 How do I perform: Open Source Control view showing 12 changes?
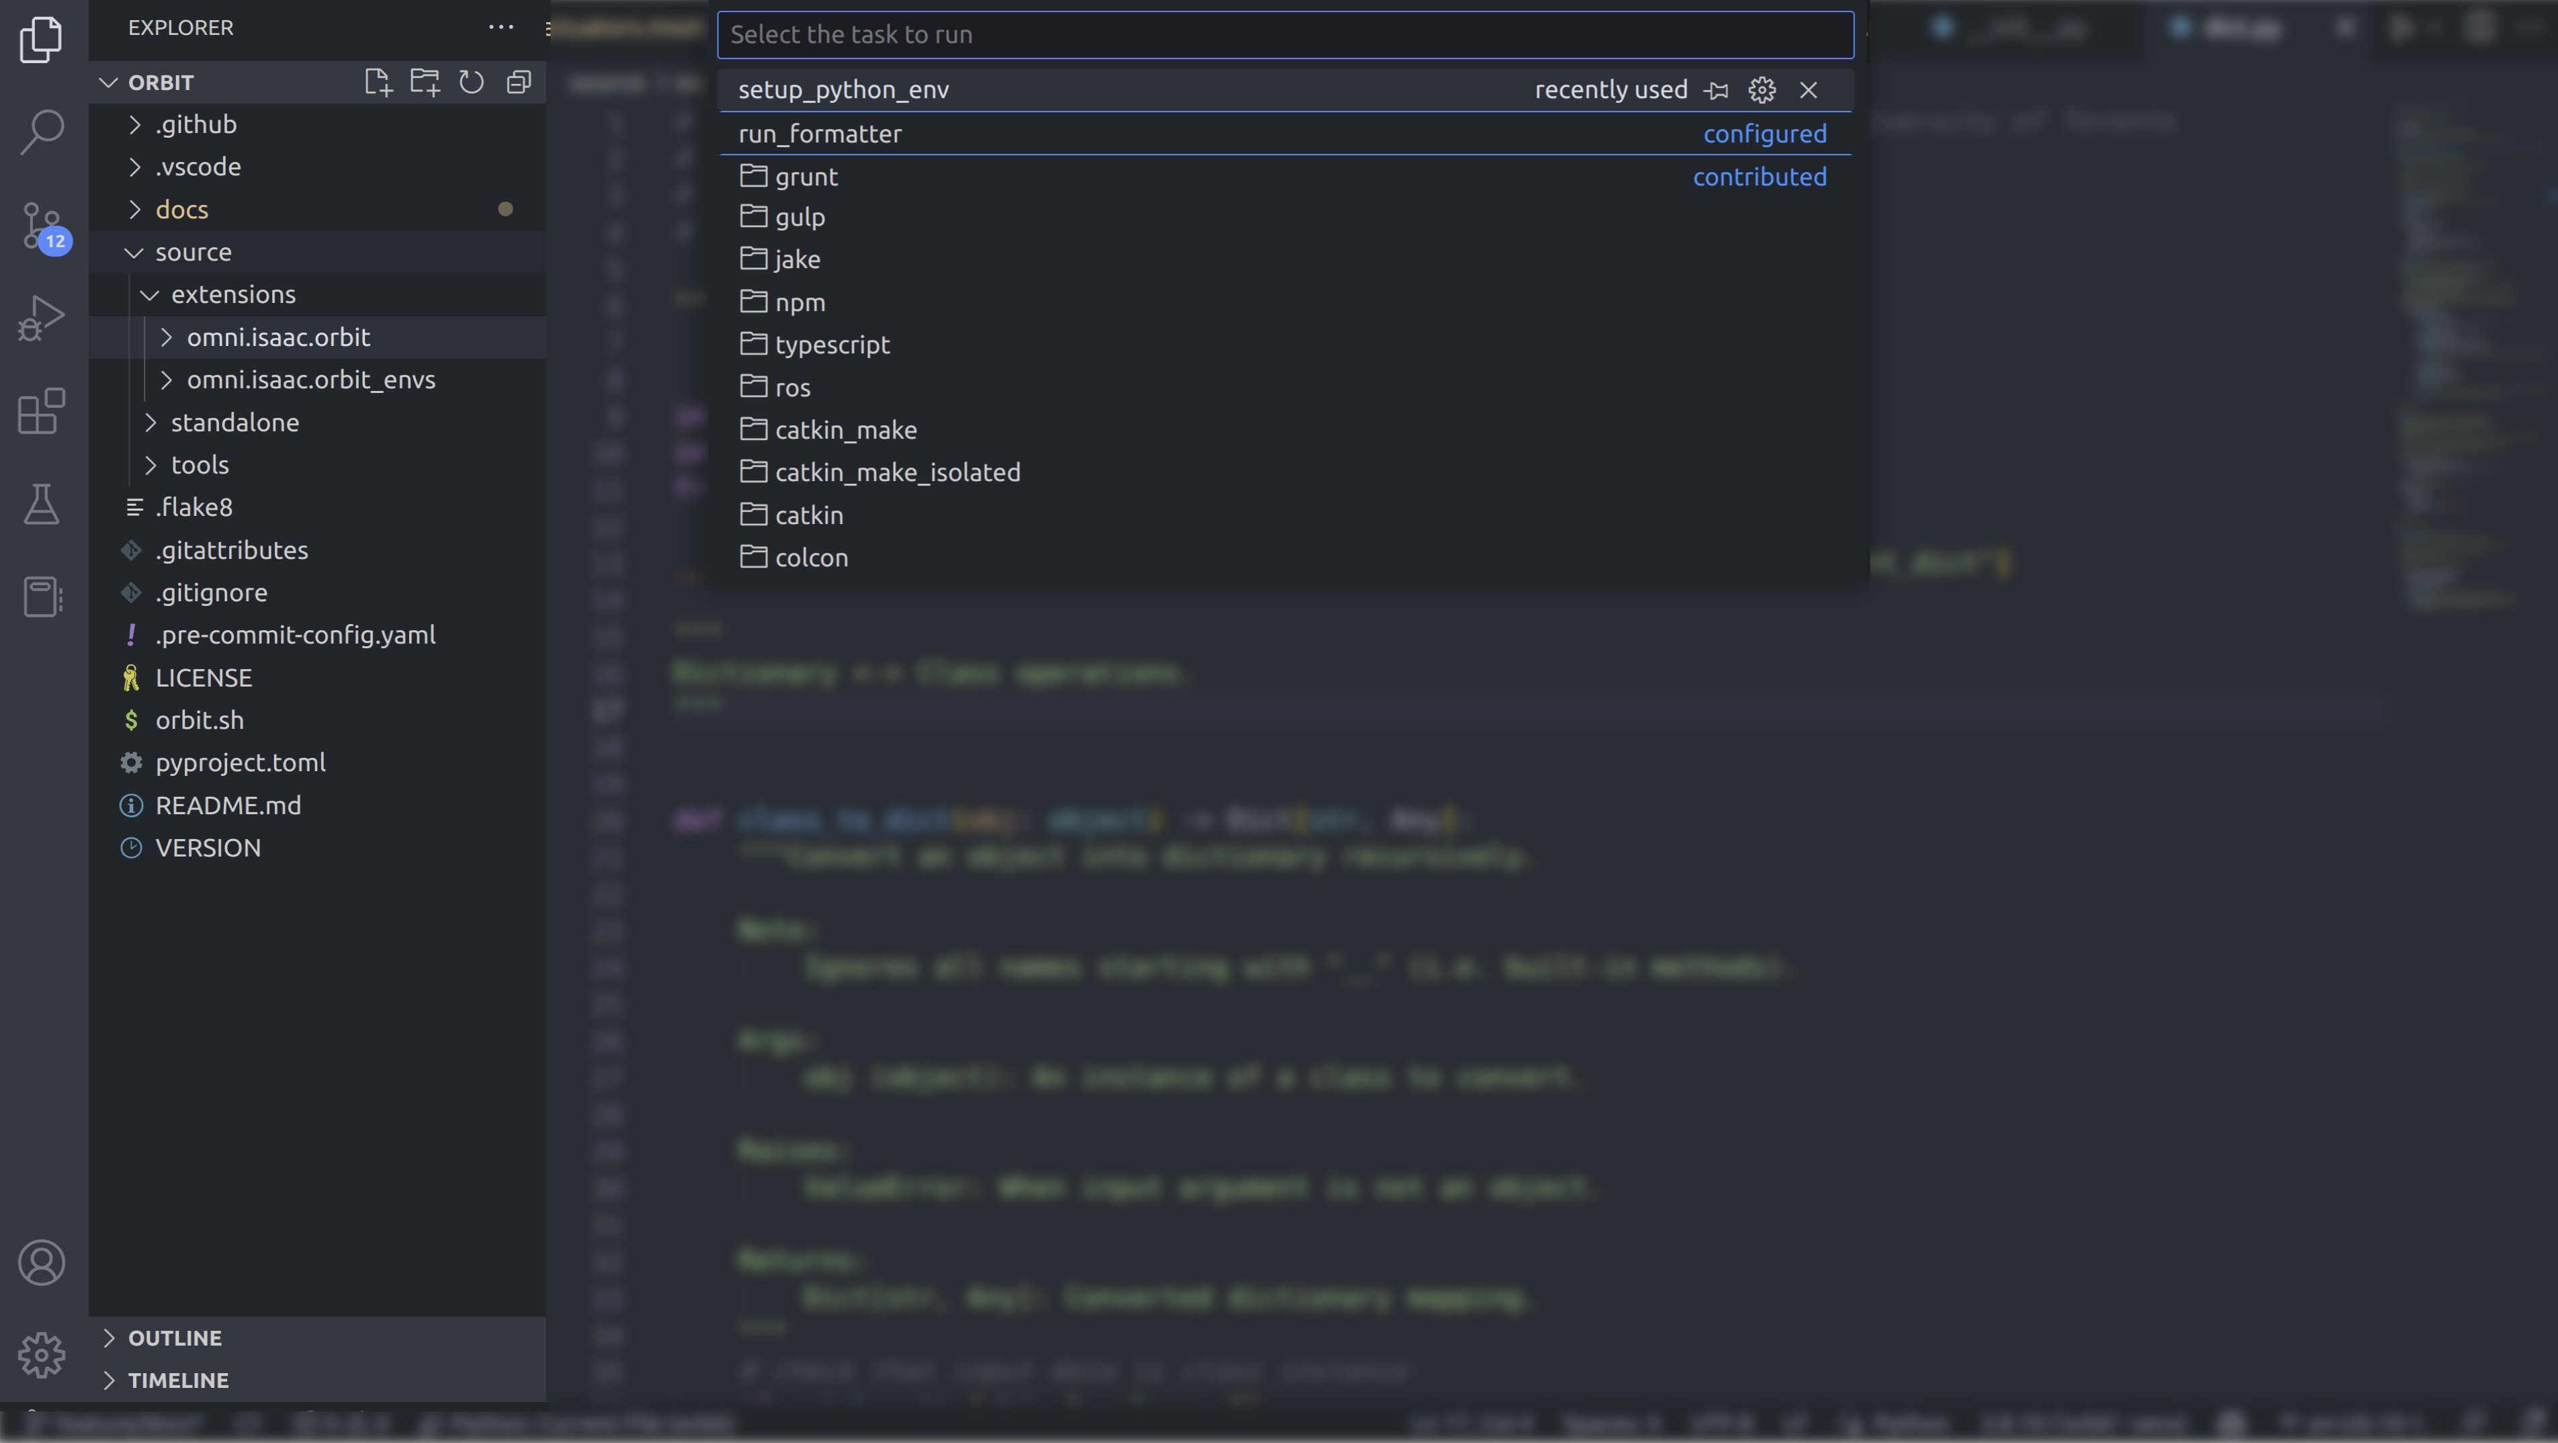(x=41, y=226)
